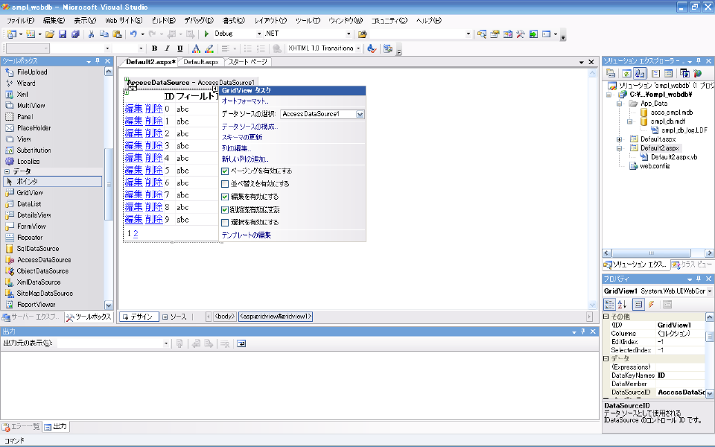The width and height of the screenshot is (715, 447).
Task: Toggle the enable paging checkbox
Action: (x=225, y=171)
